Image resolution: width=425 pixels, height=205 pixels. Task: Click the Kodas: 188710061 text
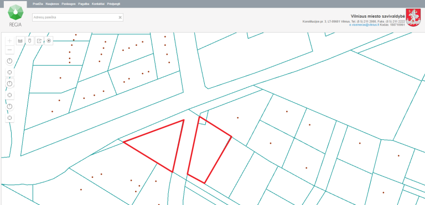click(x=392, y=25)
